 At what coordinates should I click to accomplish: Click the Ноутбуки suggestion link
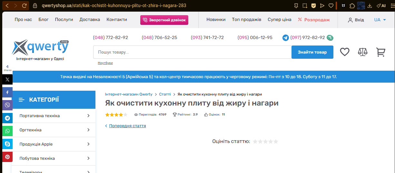[x=105, y=63]
